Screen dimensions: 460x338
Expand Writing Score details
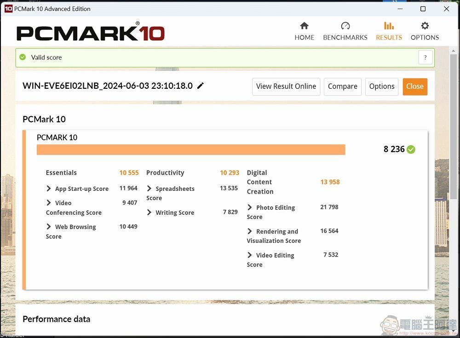(149, 212)
